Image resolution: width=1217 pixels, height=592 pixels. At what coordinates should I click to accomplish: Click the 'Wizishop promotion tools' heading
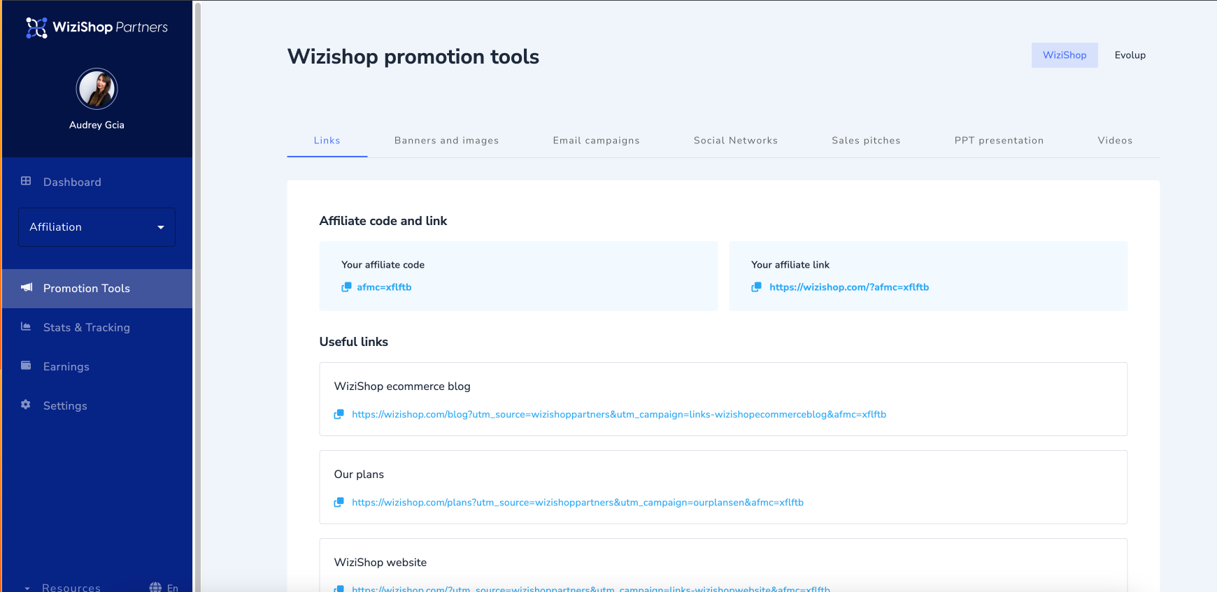point(413,57)
